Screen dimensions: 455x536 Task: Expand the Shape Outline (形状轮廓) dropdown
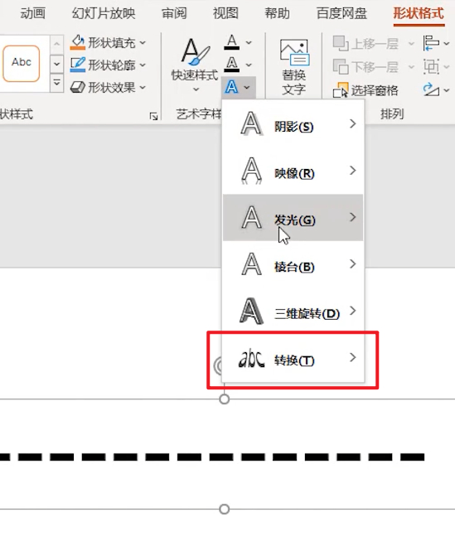click(143, 65)
